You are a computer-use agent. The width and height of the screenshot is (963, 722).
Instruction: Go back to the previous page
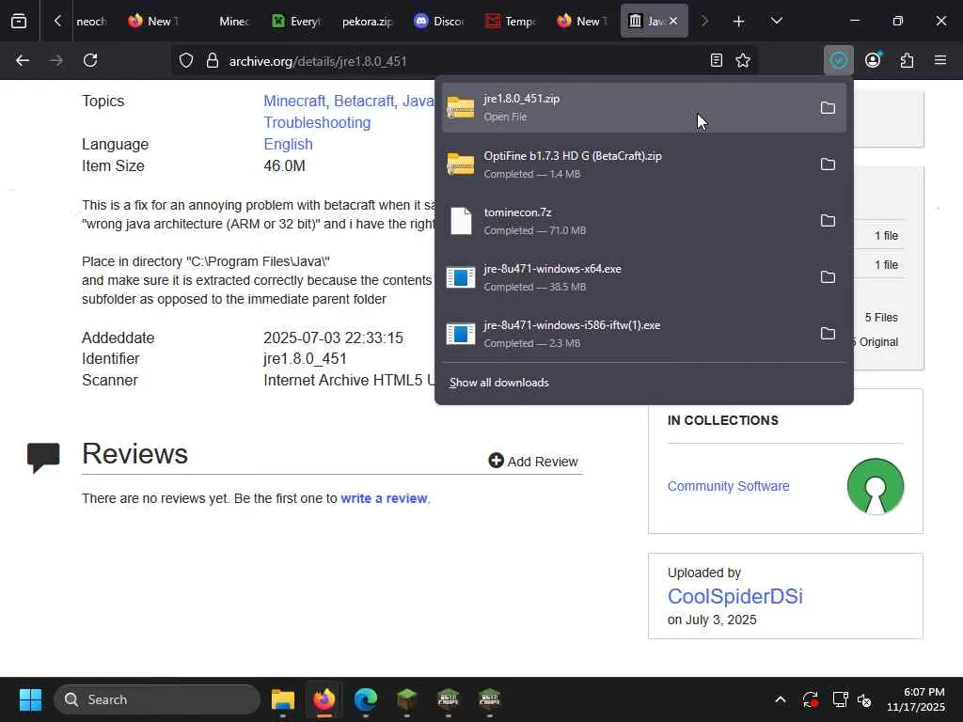[x=23, y=61]
